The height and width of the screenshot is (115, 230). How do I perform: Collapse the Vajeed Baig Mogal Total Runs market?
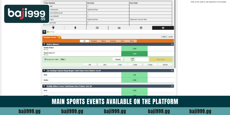pyautogui.click(x=172, y=71)
